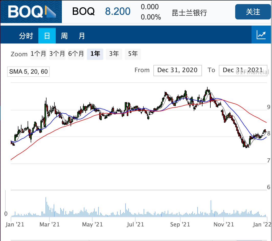The width and height of the screenshot is (272, 241).
Task: Click the 0.00% change value
Action: click(x=151, y=17)
